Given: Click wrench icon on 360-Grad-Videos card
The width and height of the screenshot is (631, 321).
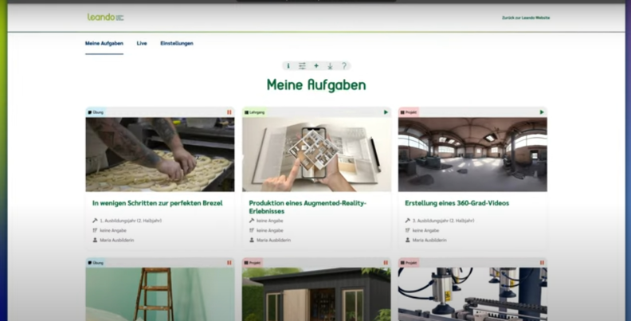Looking at the screenshot, I should 407,221.
